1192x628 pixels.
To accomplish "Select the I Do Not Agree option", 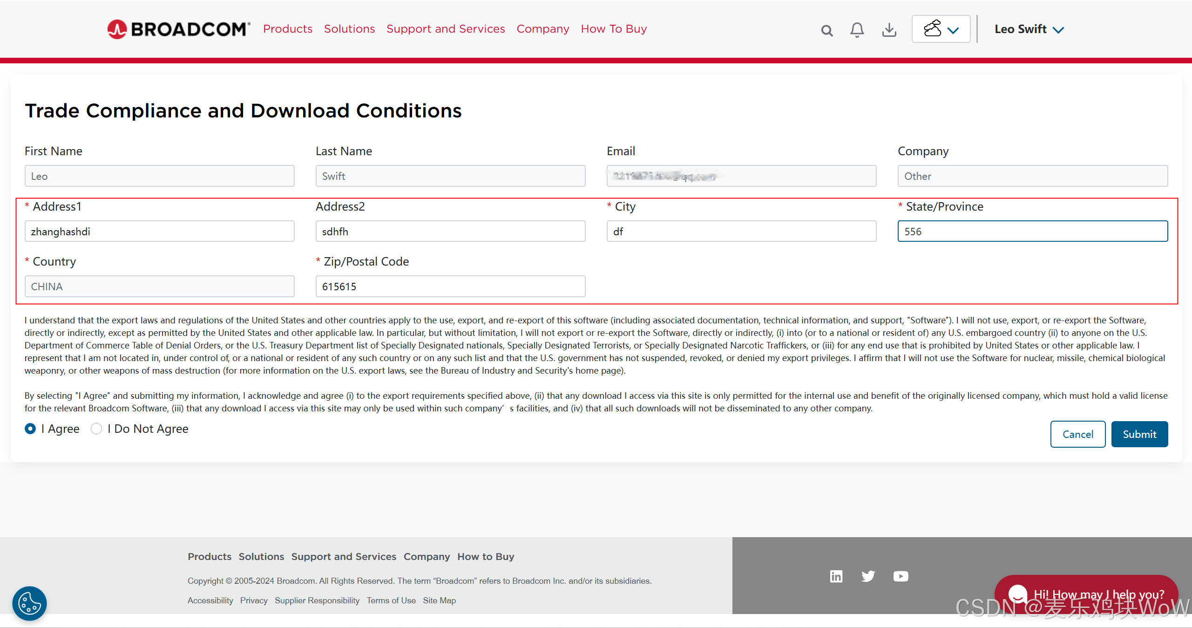I will (96, 429).
